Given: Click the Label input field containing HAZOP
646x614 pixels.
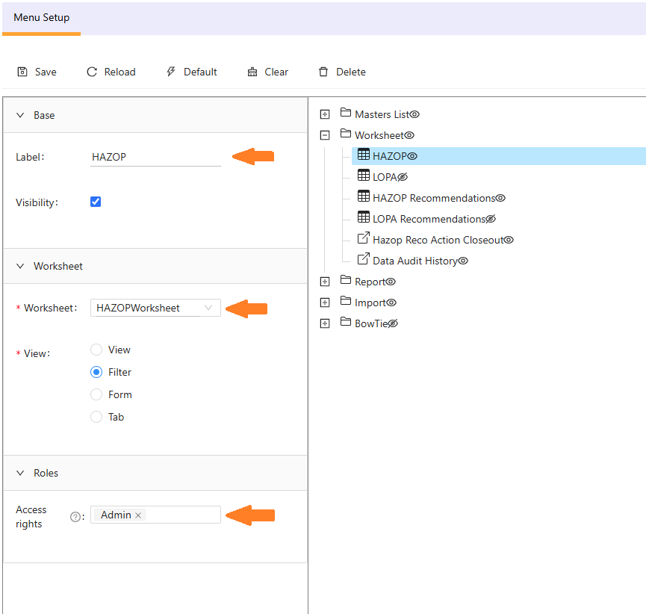Looking at the screenshot, I should (x=155, y=157).
